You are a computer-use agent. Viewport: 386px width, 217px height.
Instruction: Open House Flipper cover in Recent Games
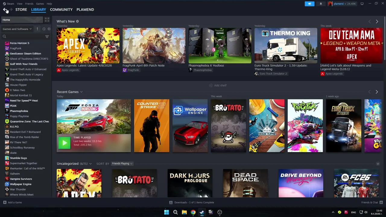click(267, 126)
